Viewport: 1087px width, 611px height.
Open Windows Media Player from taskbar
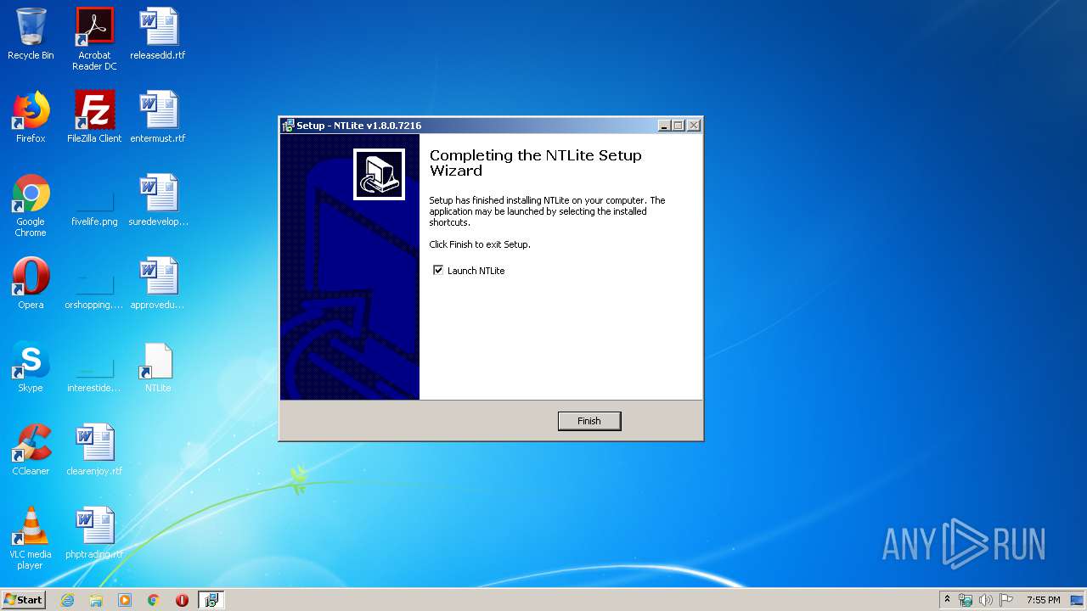point(125,600)
